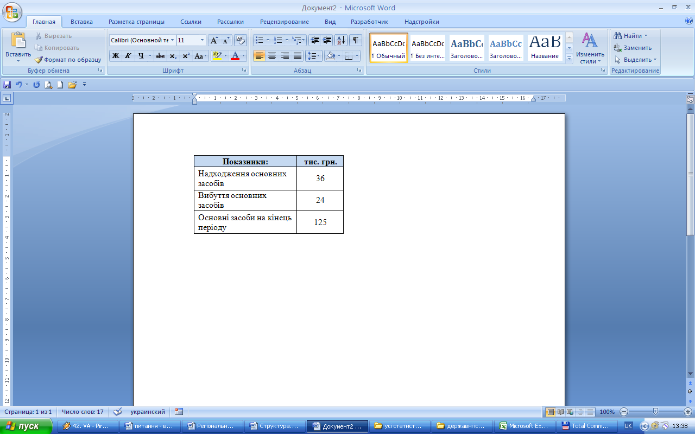Increase paragraph indent
The image size is (695, 434).
pos(327,40)
